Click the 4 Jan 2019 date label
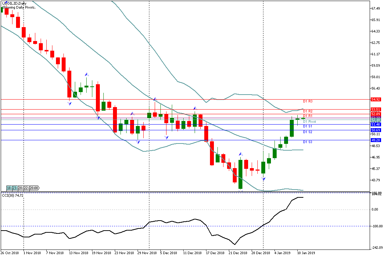 coord(282,253)
